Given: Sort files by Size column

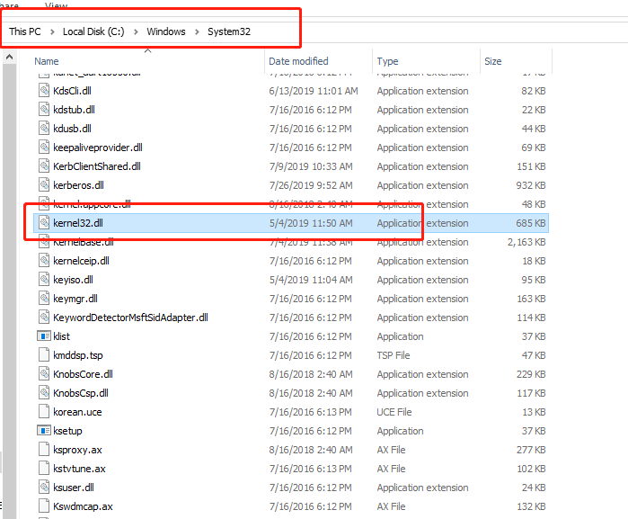Looking at the screenshot, I should pyautogui.click(x=492, y=61).
